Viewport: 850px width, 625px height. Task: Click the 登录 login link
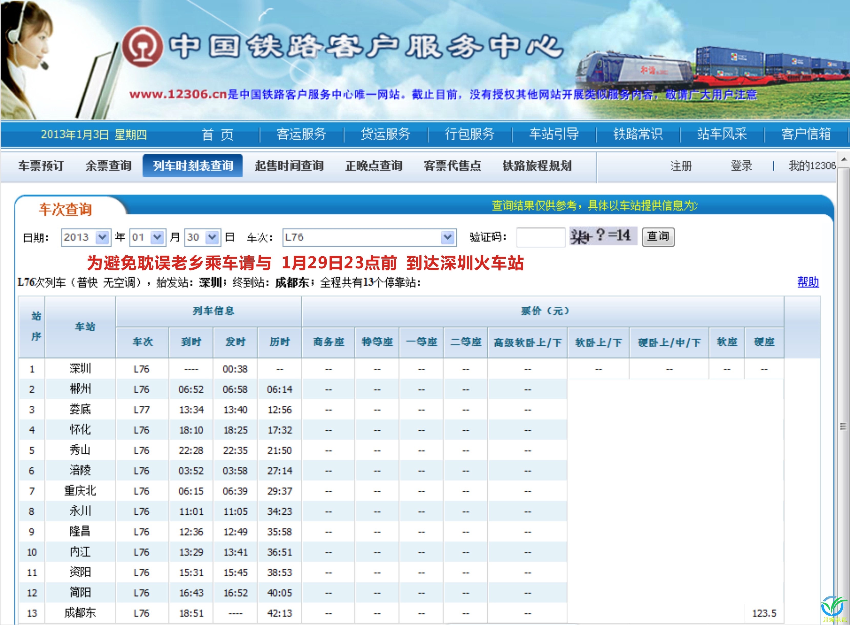[x=741, y=166]
